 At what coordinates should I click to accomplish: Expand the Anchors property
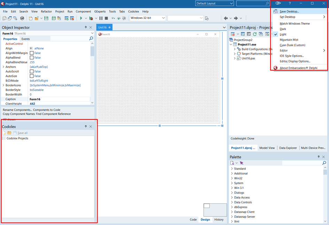[3, 67]
